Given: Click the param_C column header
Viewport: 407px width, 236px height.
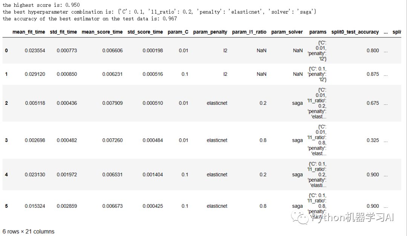Looking at the screenshot, I should 178,32.
